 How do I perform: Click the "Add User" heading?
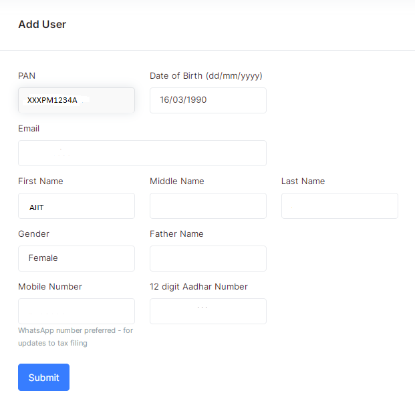pos(42,25)
